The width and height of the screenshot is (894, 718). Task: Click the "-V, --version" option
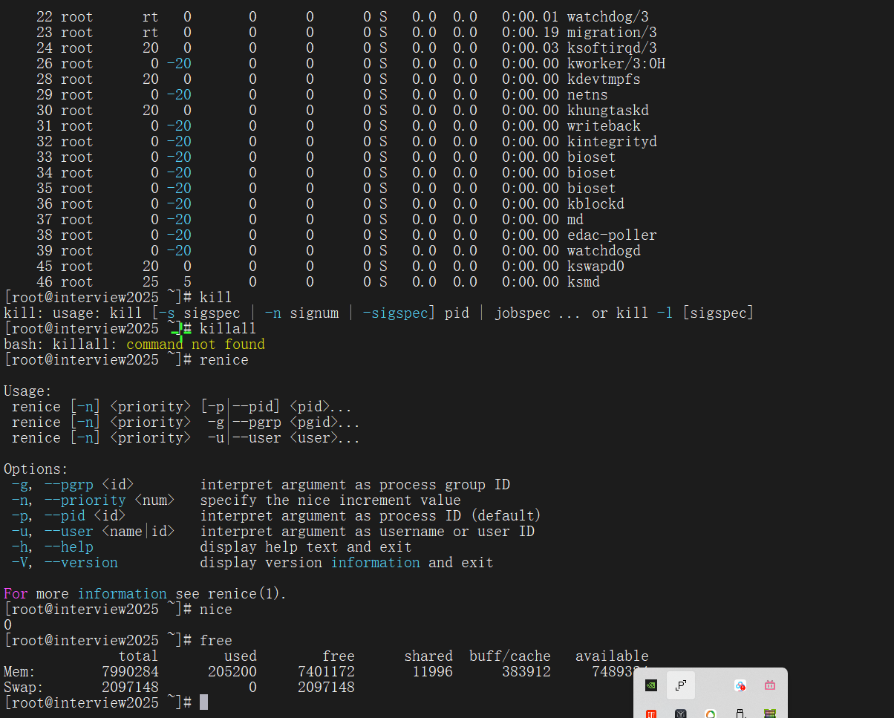point(65,563)
